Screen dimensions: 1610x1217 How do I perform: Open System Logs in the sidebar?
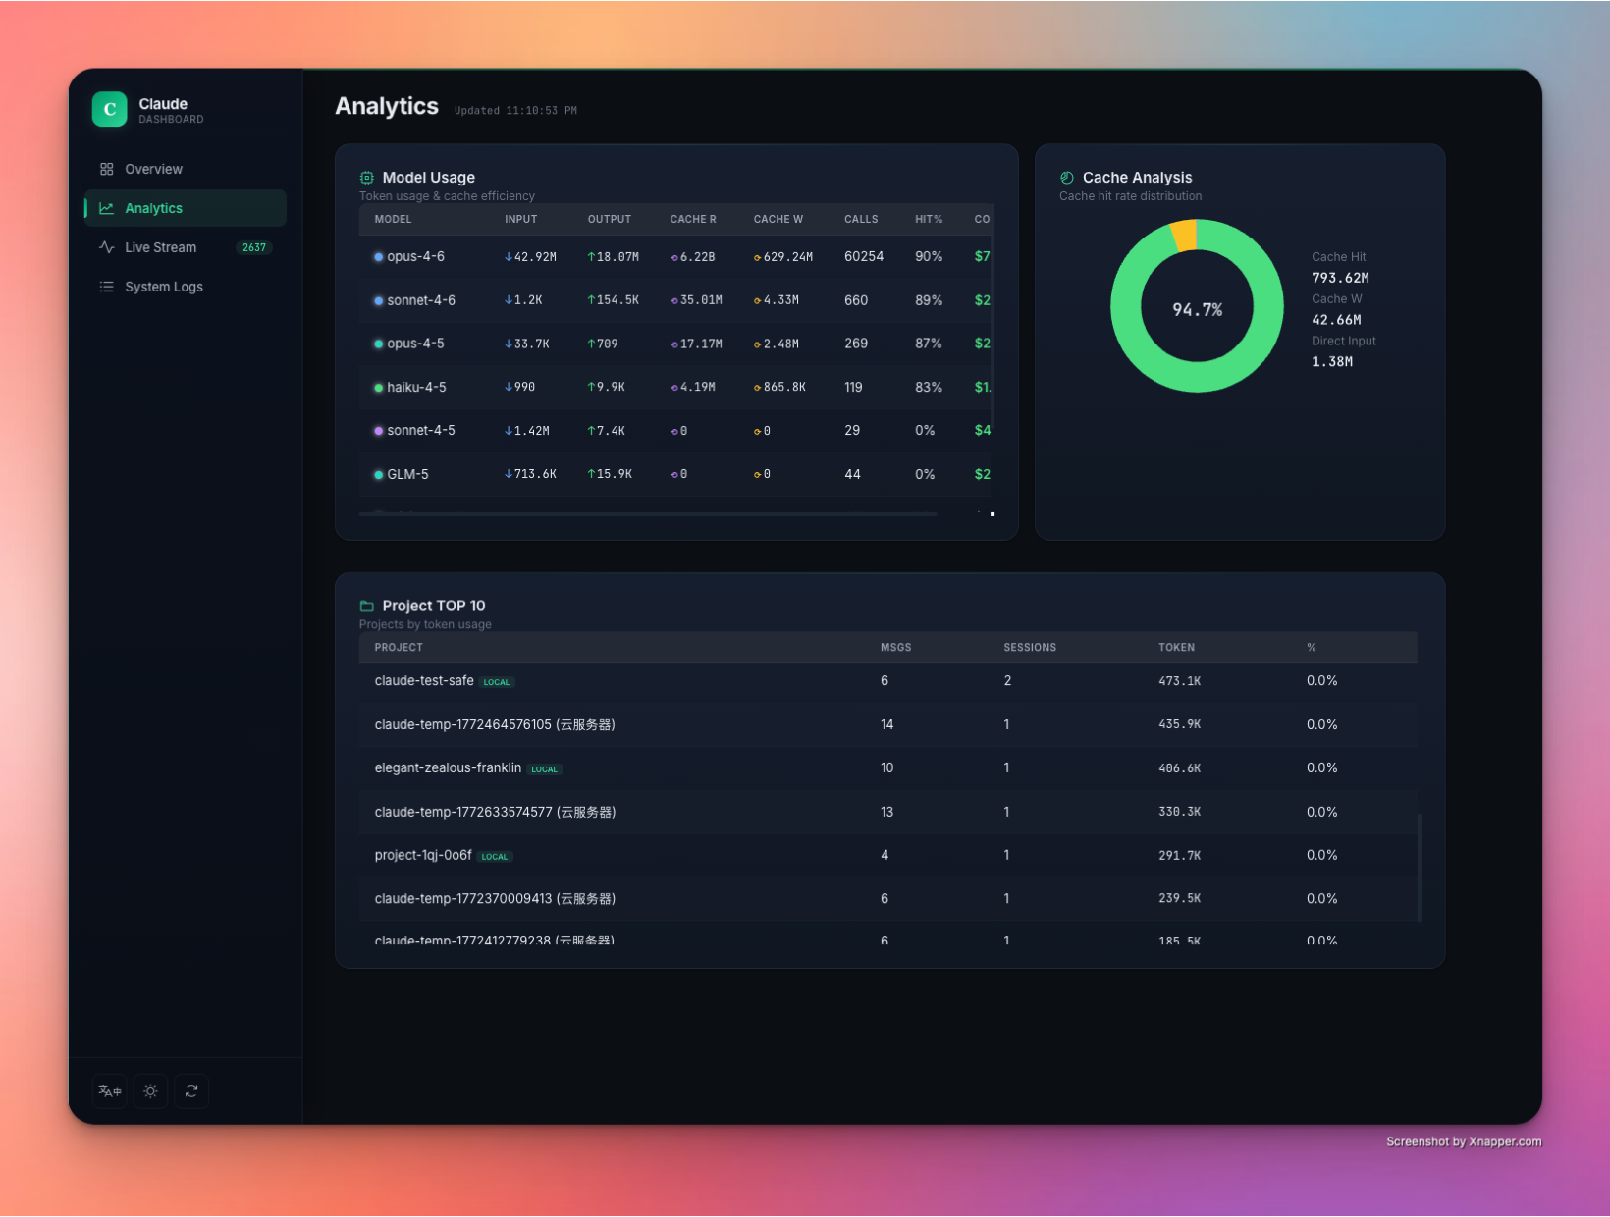pos(185,287)
